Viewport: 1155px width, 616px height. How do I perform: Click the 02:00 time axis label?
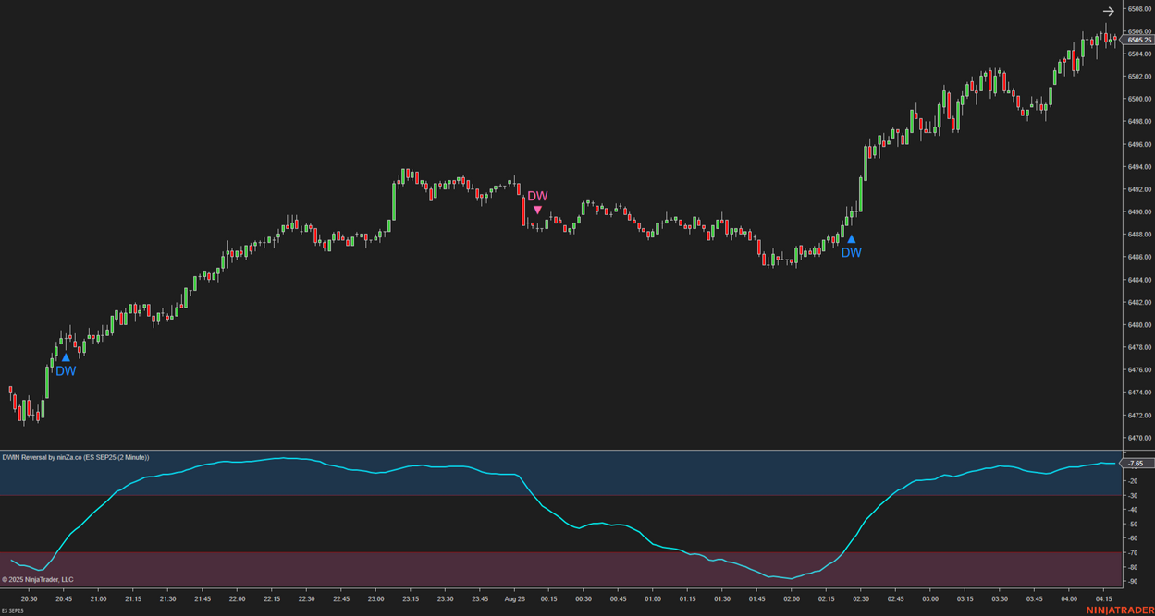coord(792,598)
